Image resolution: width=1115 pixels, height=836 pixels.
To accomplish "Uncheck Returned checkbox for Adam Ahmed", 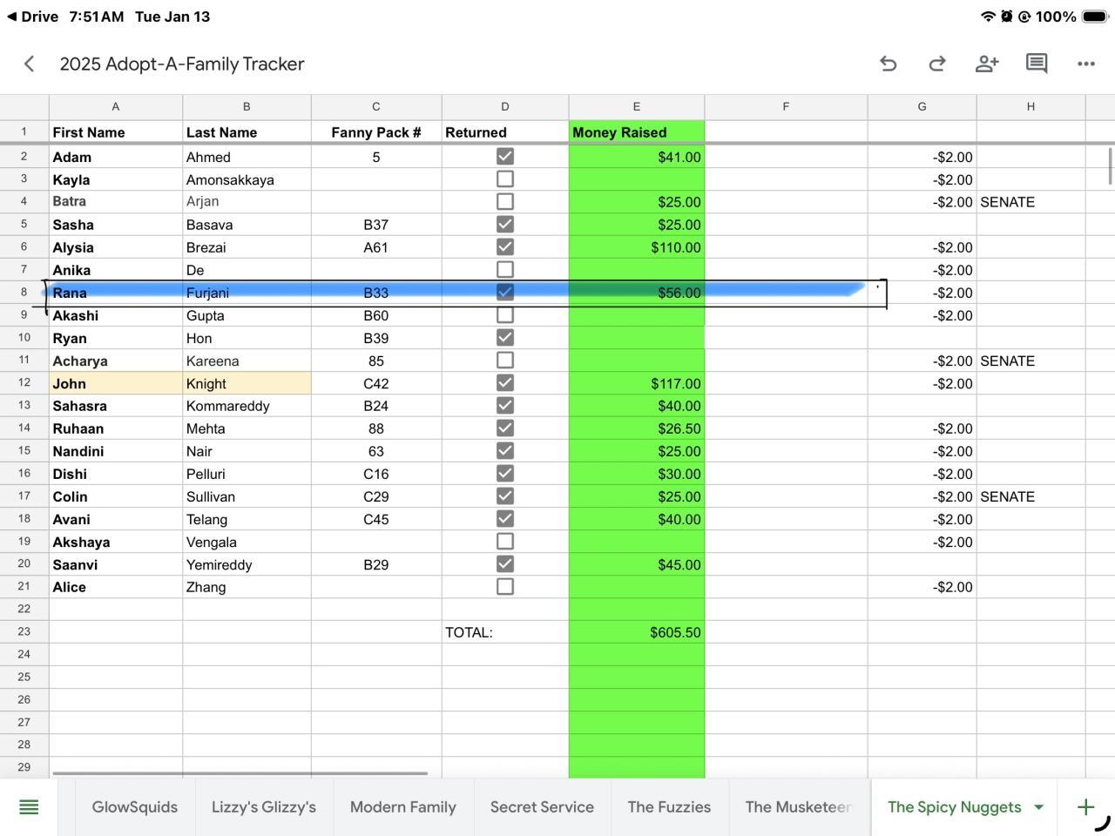I will pos(504,157).
